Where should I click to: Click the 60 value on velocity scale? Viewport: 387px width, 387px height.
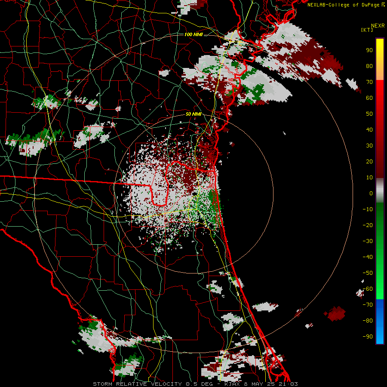tap(369, 98)
